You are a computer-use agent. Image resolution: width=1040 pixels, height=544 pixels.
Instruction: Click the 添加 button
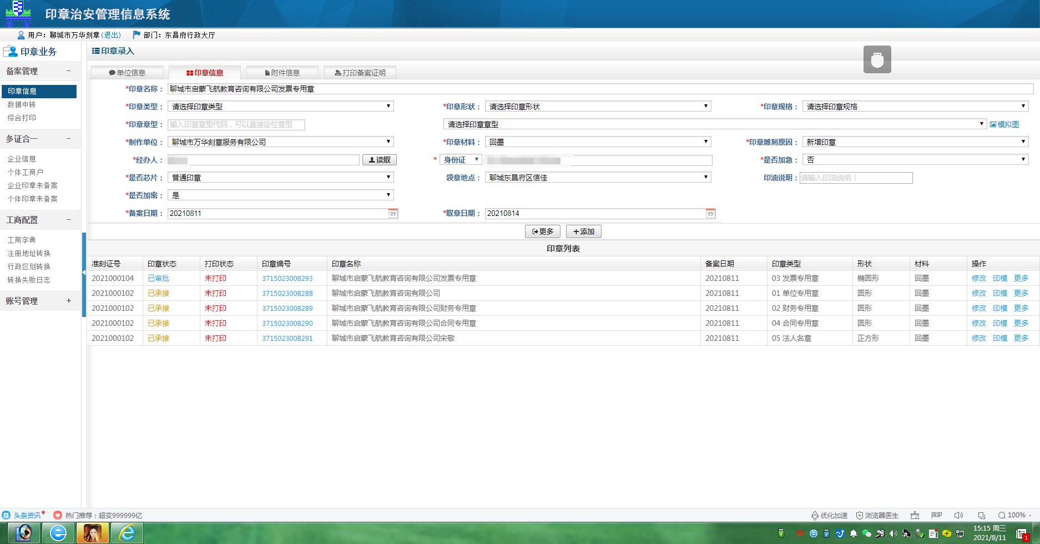[x=583, y=231]
